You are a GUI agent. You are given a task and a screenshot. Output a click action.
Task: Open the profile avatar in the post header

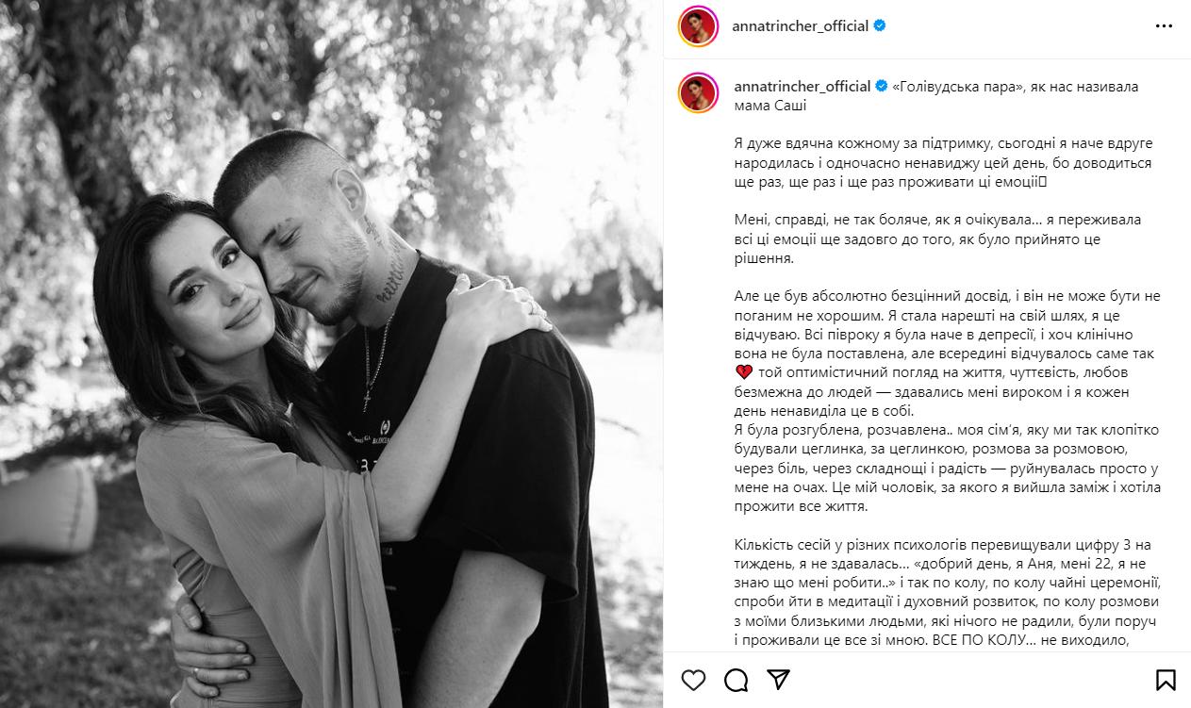point(698,26)
